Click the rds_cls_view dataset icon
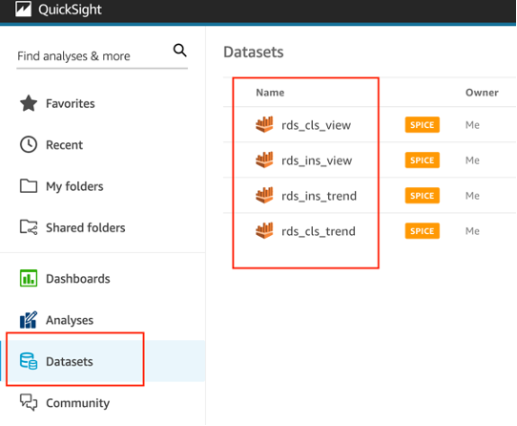Viewport: 517px width, 426px height. point(264,124)
